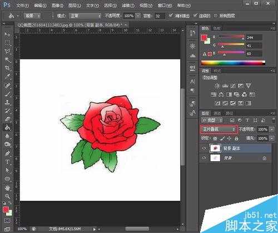278x233 pixels.
Task: Hide the 背景 副本 layer using eye icon
Action: click(204, 148)
